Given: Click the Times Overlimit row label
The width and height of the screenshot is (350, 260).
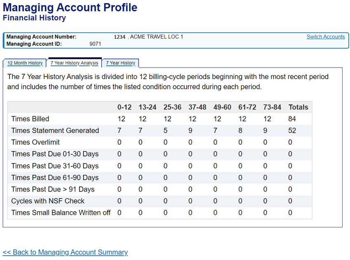Looking at the screenshot, I should click(x=35, y=142).
